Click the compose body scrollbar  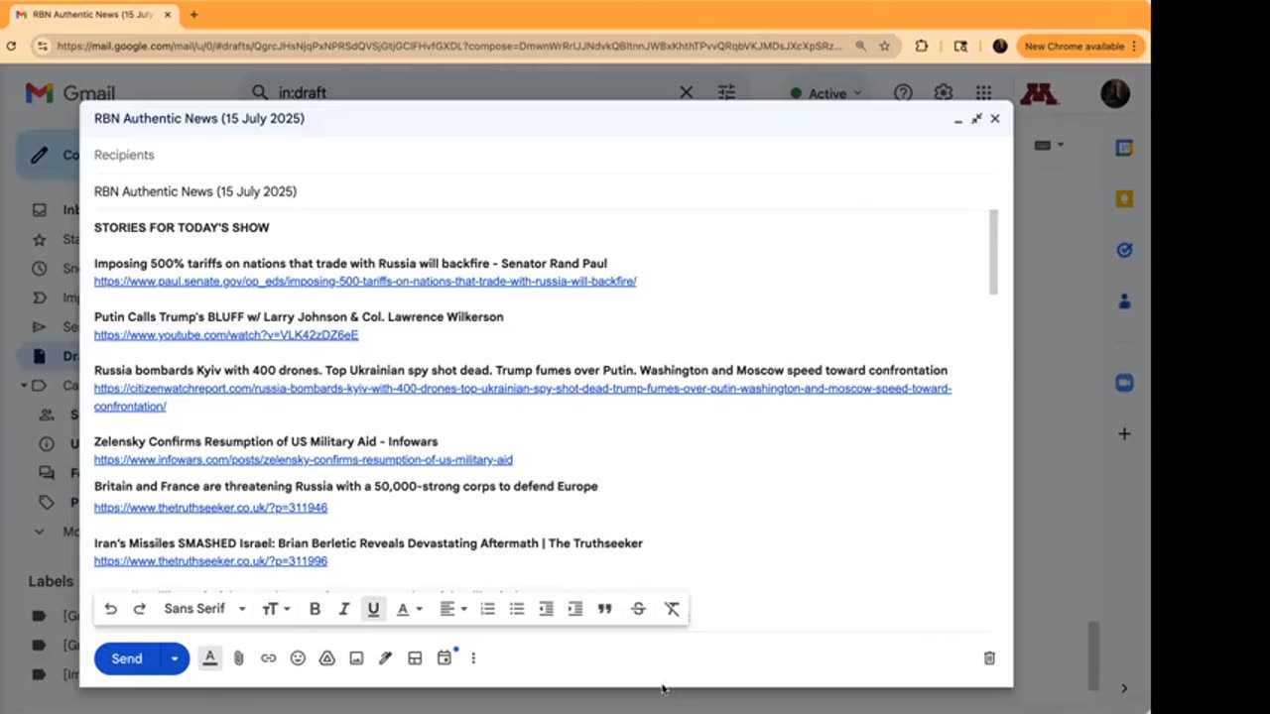(x=993, y=252)
